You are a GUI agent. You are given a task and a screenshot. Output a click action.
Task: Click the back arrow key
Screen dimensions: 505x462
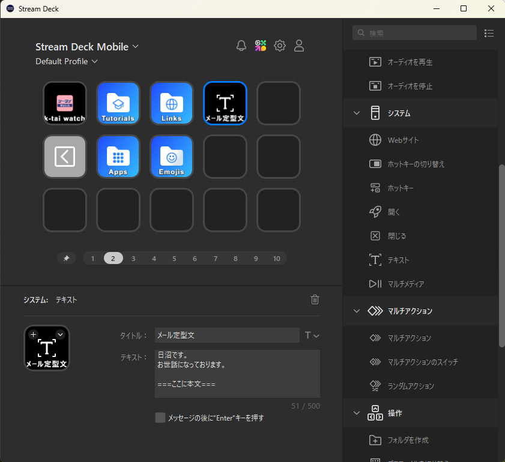65,157
